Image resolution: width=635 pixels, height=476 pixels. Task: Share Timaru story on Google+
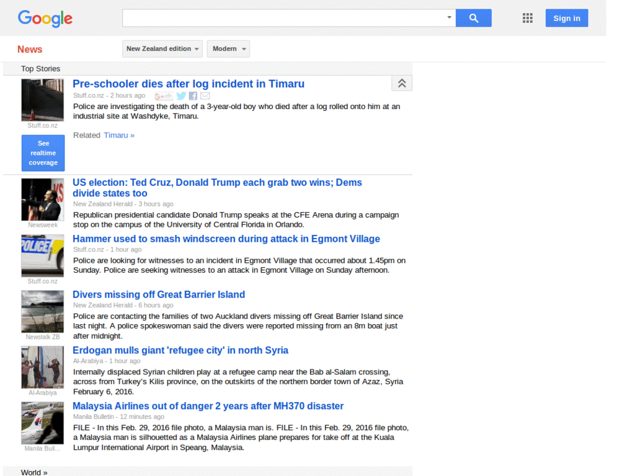pos(164,96)
